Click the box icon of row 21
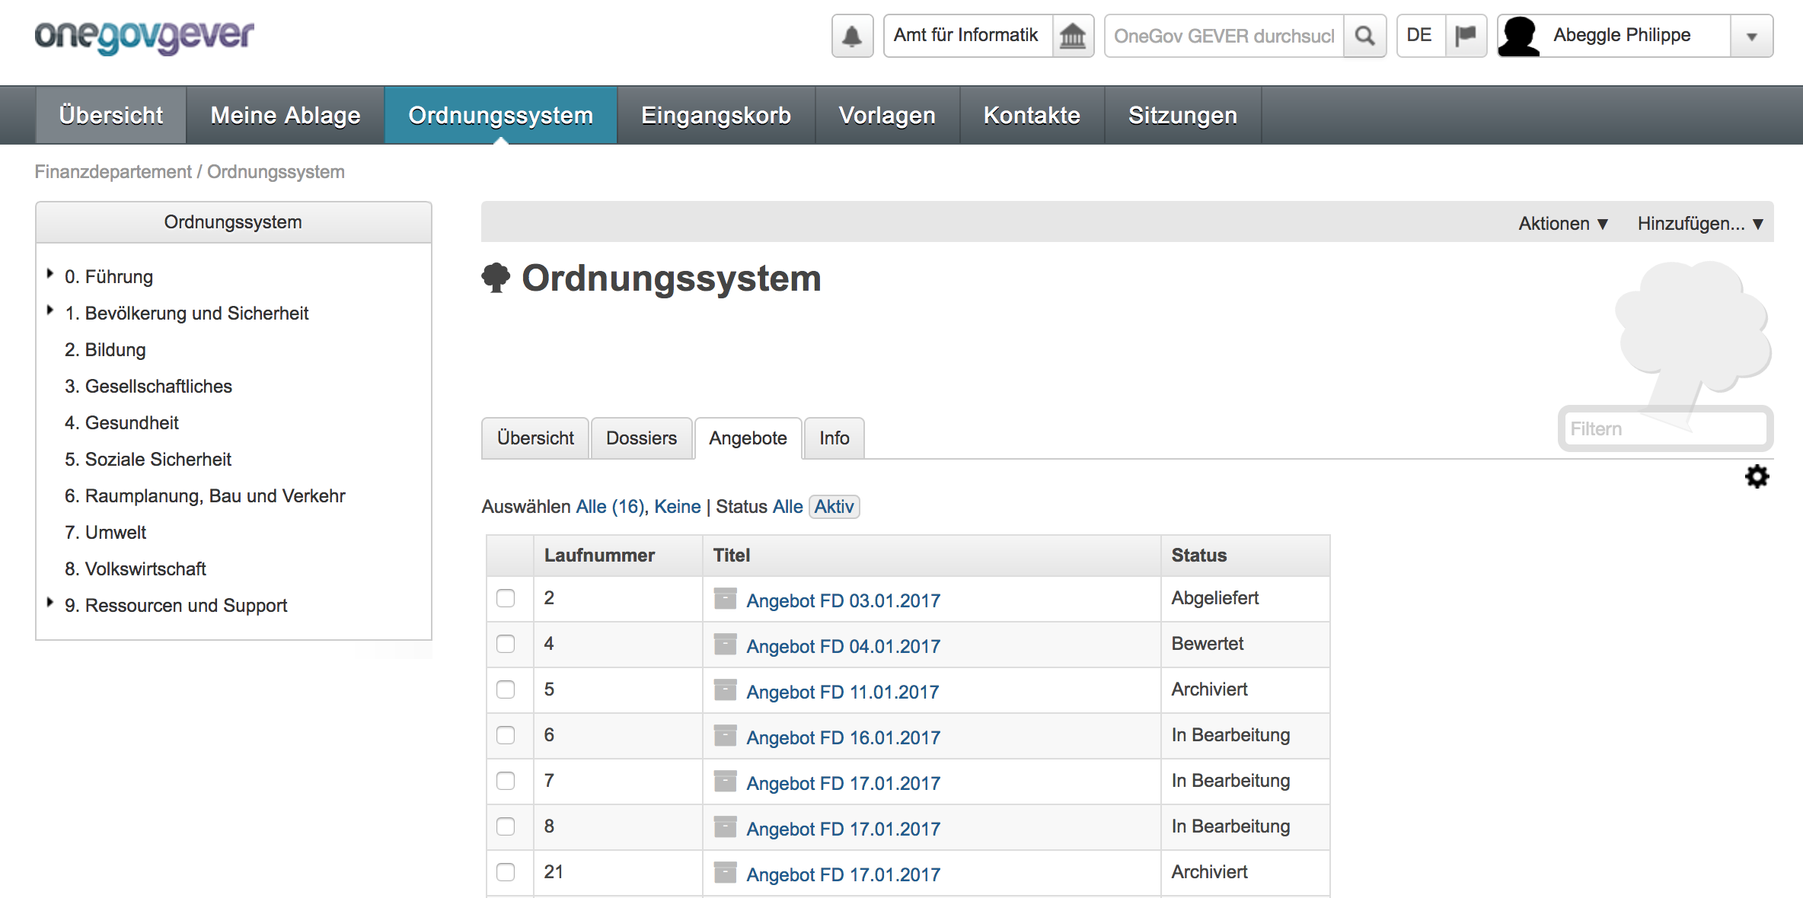Viewport: 1803px width, 898px height. coord(725,873)
